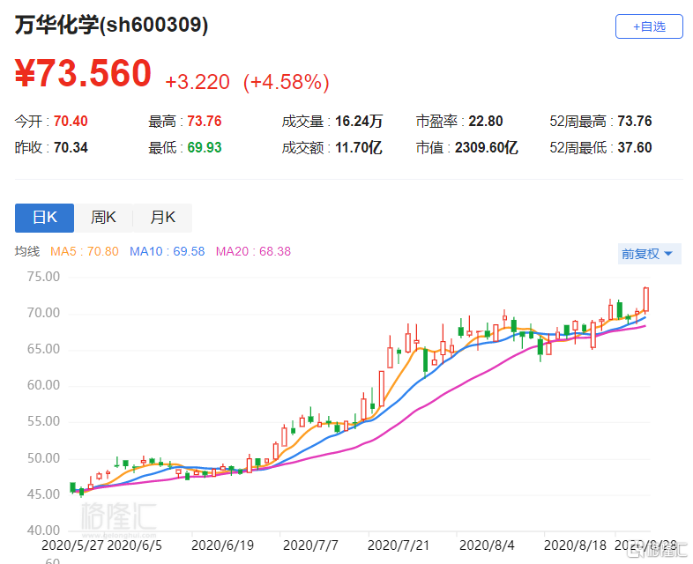Click the MA5 : 70.80 indicator label

click(85, 251)
